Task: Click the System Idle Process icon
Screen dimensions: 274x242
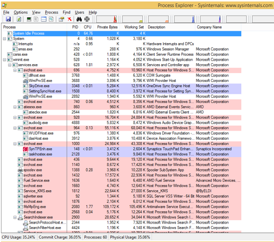Action: [10, 33]
